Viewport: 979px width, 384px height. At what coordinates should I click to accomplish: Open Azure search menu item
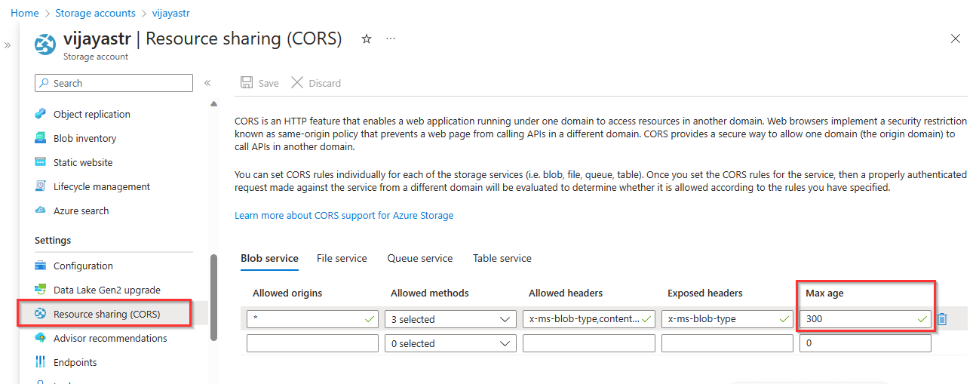81,210
